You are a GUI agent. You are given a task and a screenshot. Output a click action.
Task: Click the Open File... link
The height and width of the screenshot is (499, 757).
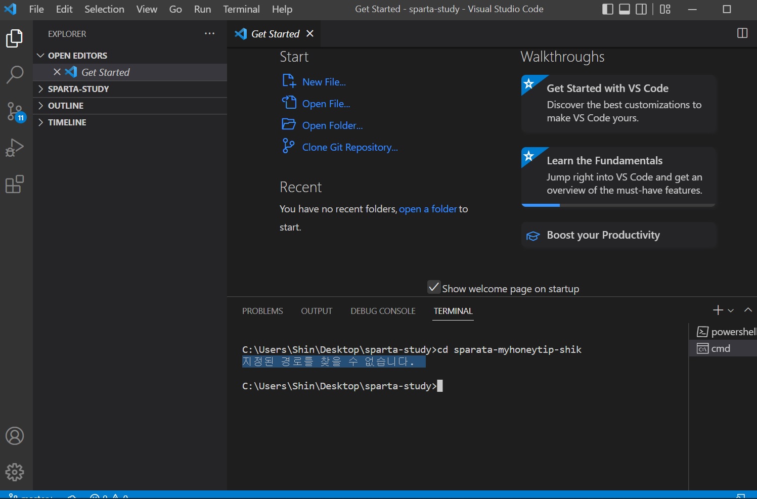(x=317, y=104)
